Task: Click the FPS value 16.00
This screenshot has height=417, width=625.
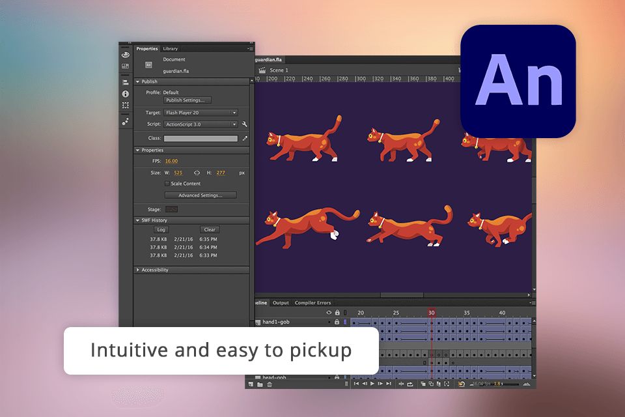Action: (x=171, y=161)
